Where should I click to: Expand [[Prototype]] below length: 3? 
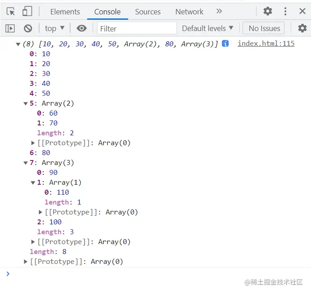(33, 242)
